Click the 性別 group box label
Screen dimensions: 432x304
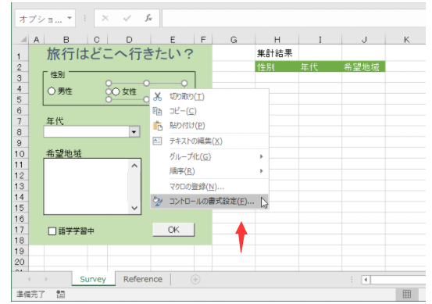pyautogui.click(x=58, y=75)
